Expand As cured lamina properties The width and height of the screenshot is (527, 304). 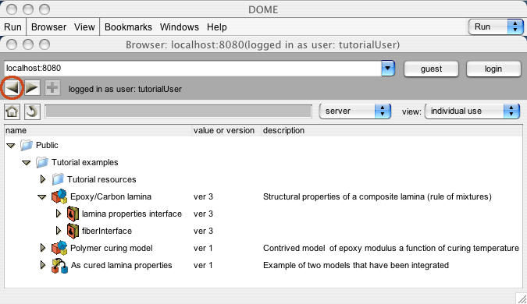[x=43, y=265]
